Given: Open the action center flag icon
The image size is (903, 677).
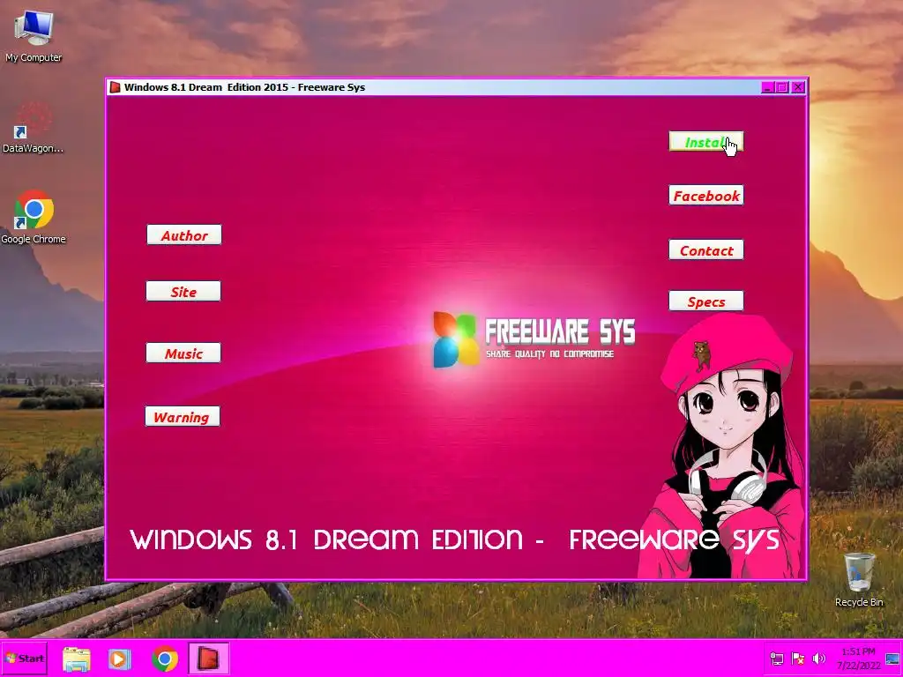Looking at the screenshot, I should coord(797,658).
